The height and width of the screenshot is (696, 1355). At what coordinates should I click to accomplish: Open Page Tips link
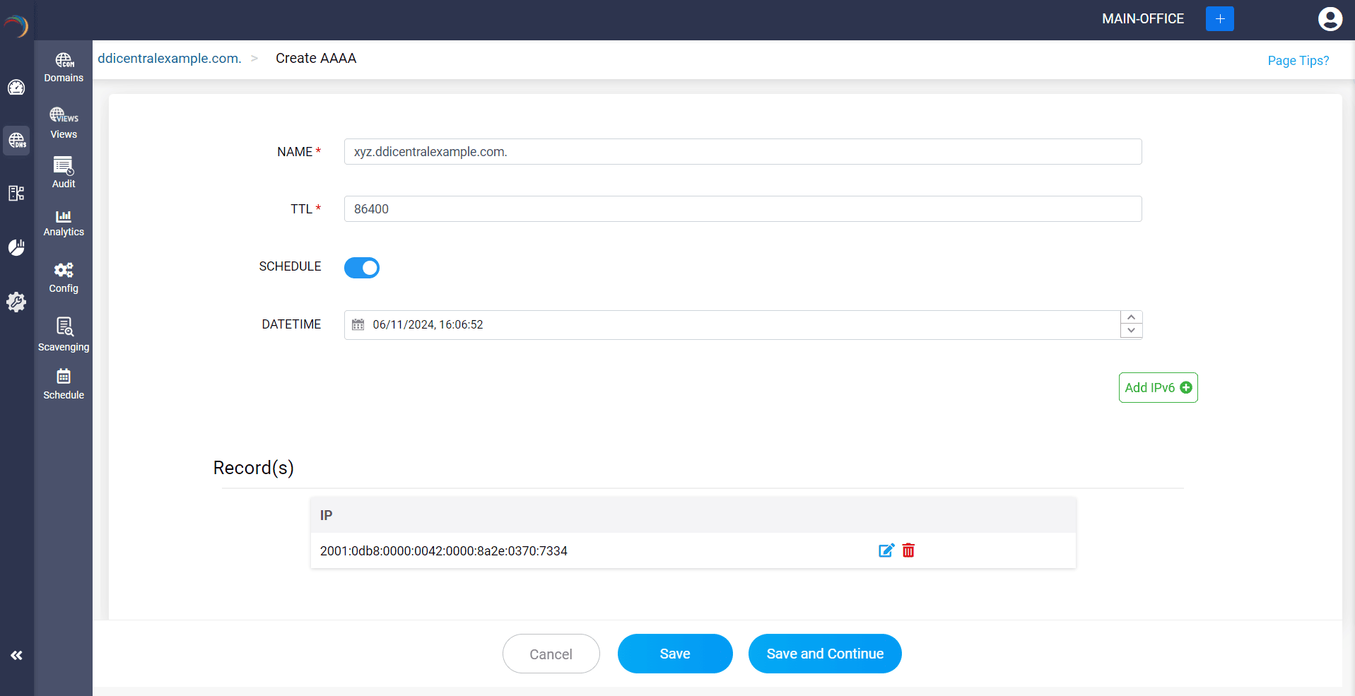(x=1298, y=61)
